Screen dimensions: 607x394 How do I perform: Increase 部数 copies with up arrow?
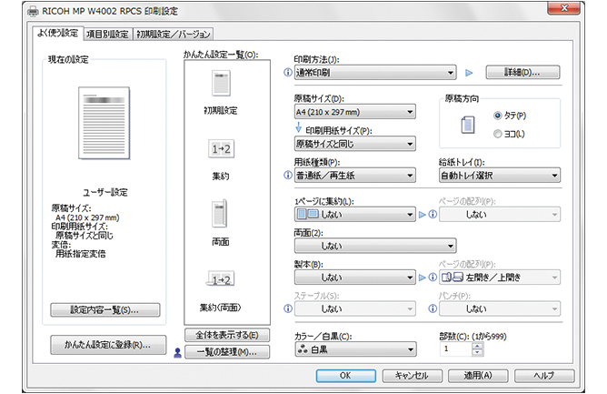coord(478,344)
